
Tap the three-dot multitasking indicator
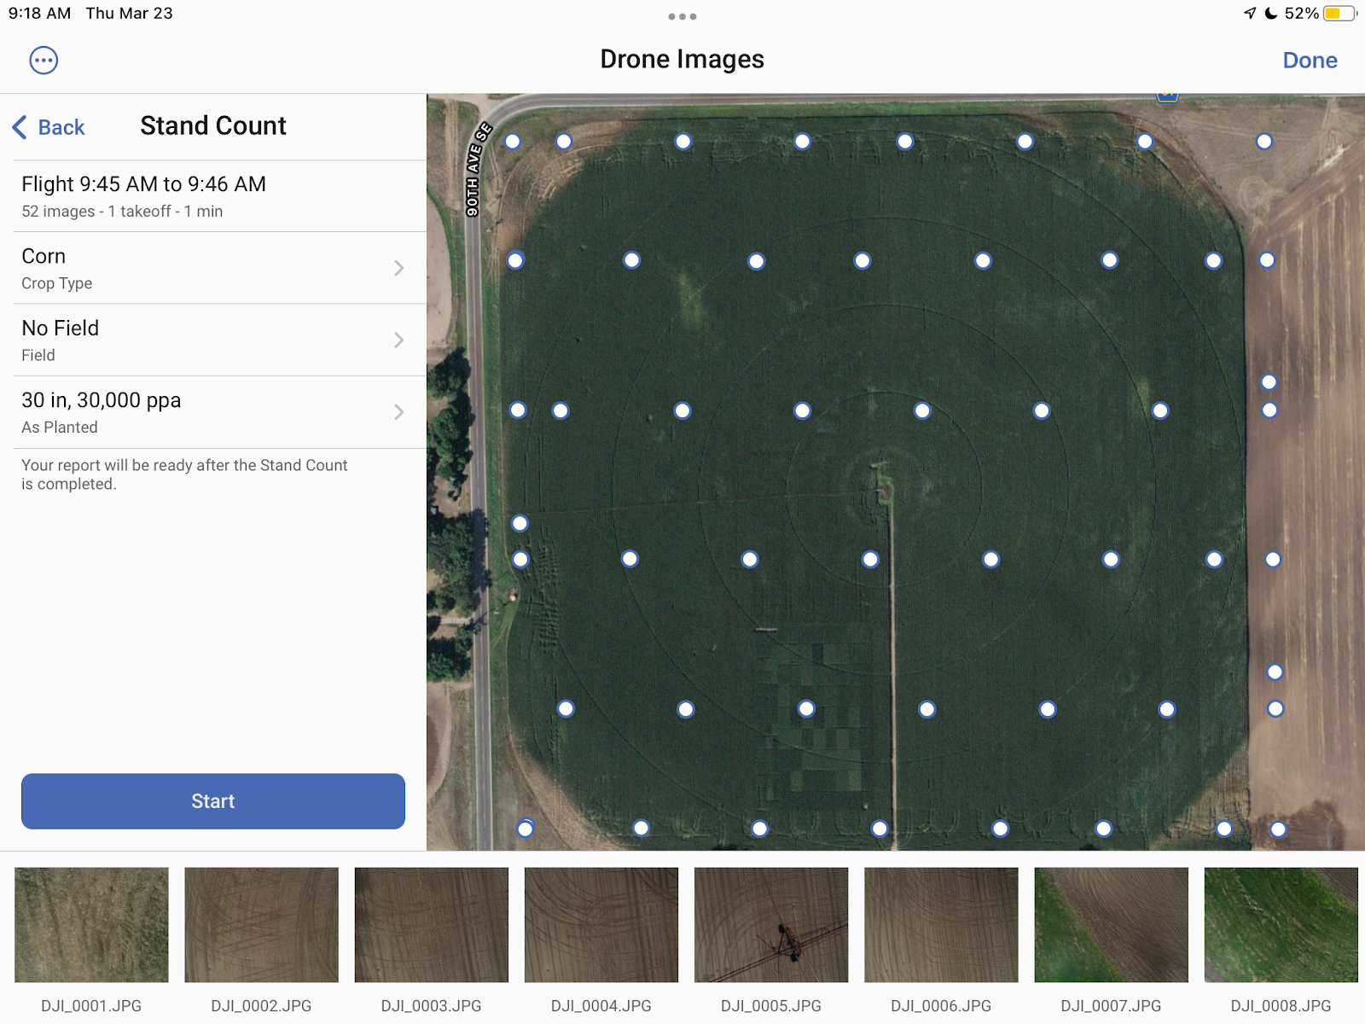coord(682,16)
